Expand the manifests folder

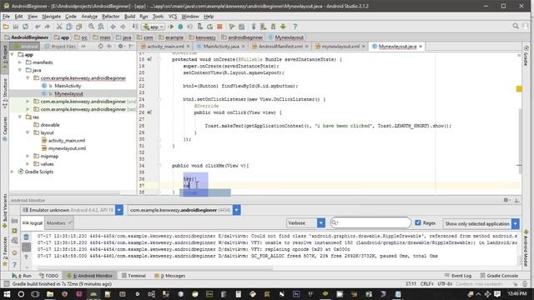(x=20, y=62)
